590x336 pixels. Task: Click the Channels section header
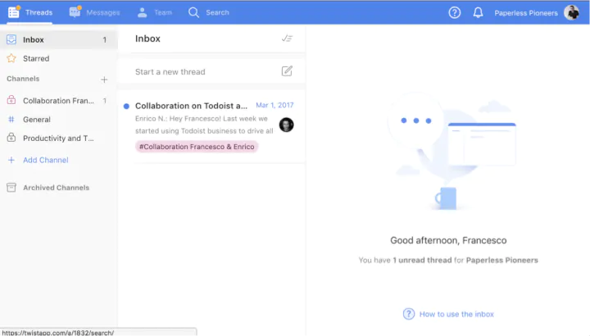tap(23, 79)
